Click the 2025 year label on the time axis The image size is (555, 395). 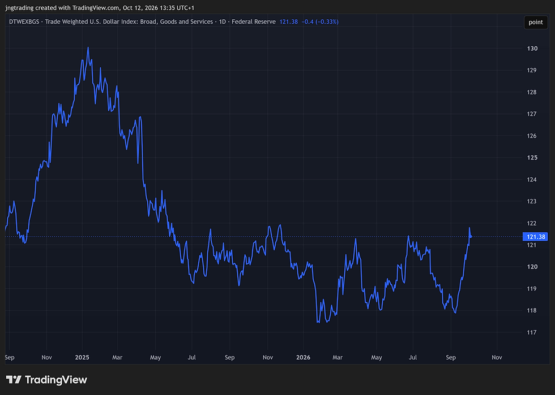[82, 358]
